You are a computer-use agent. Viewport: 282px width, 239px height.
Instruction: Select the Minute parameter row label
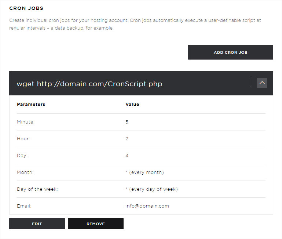[26, 122]
